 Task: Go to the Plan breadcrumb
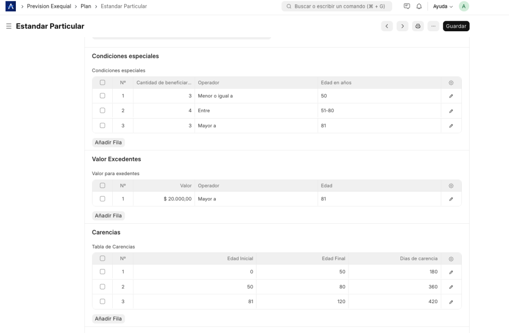click(x=85, y=6)
